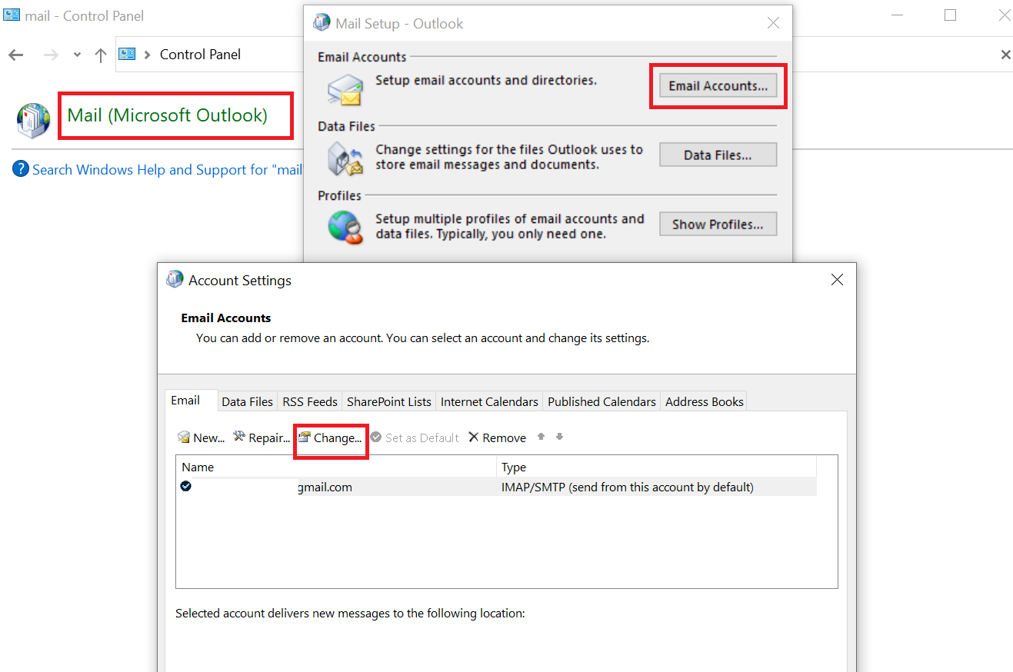This screenshot has width=1013, height=672.
Task: Click the Mail applet icon in Control Panel
Action: click(34, 119)
